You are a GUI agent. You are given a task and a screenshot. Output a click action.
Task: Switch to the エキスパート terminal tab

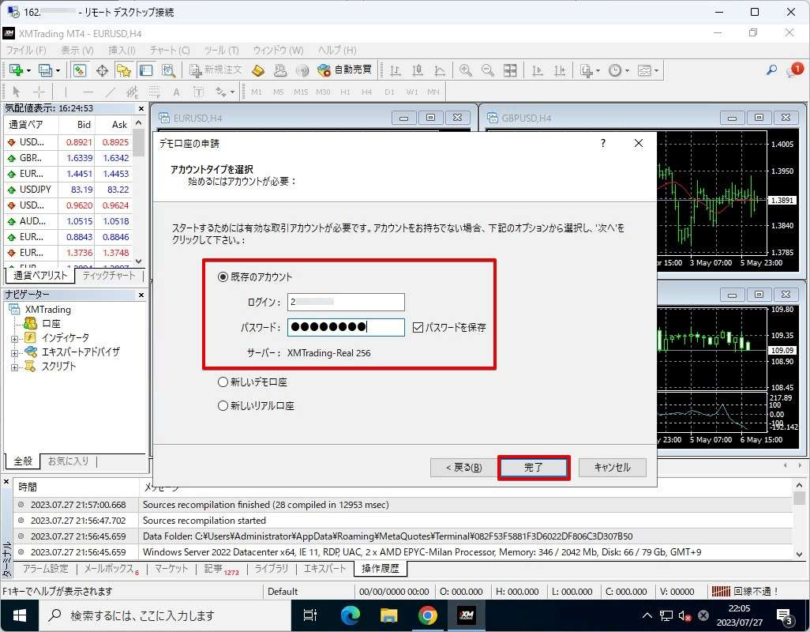(324, 569)
